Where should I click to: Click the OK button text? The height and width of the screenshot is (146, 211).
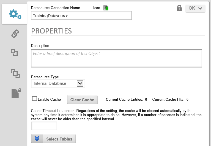tap(192, 8)
